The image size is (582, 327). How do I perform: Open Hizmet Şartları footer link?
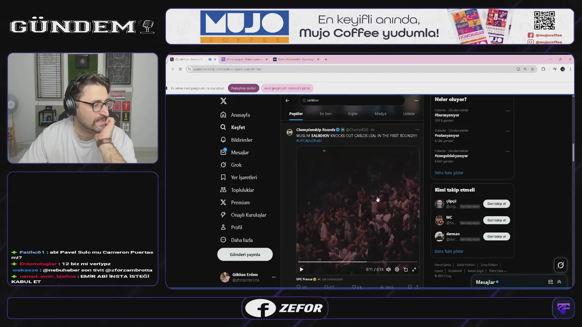coord(443,265)
